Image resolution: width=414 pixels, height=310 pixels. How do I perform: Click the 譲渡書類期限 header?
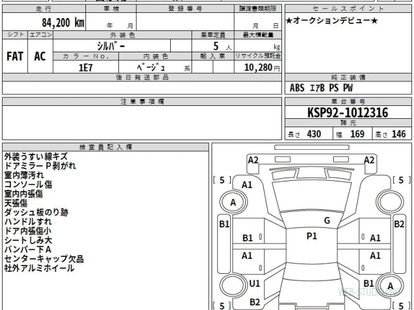tap(257, 8)
